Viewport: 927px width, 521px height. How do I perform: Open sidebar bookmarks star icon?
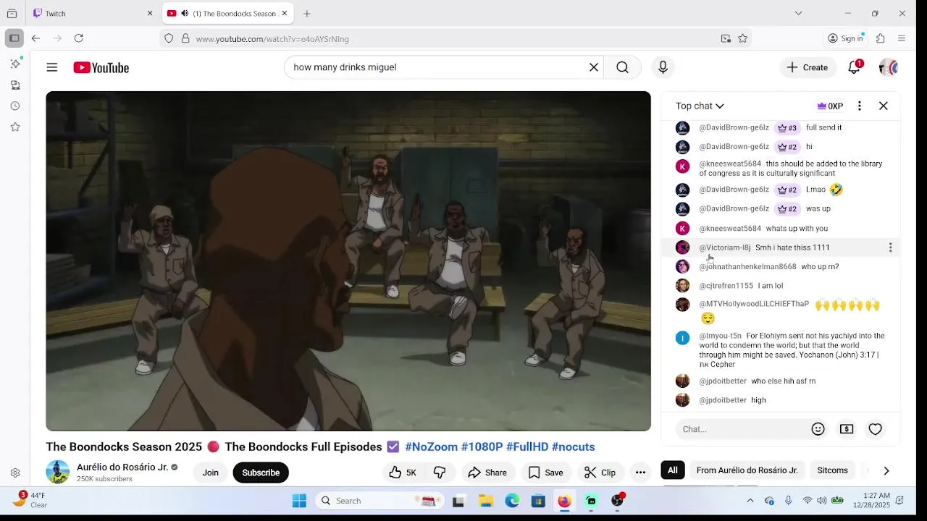coord(15,127)
